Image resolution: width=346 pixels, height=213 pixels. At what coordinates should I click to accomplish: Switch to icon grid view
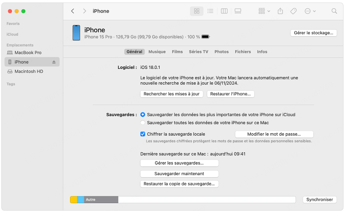[197, 11]
